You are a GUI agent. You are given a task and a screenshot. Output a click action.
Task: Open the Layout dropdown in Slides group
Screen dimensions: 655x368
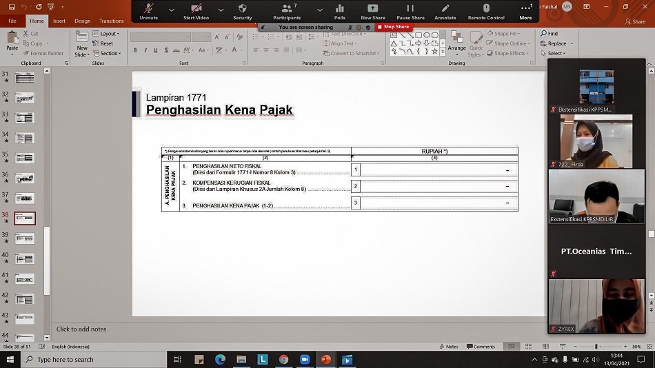coord(108,34)
